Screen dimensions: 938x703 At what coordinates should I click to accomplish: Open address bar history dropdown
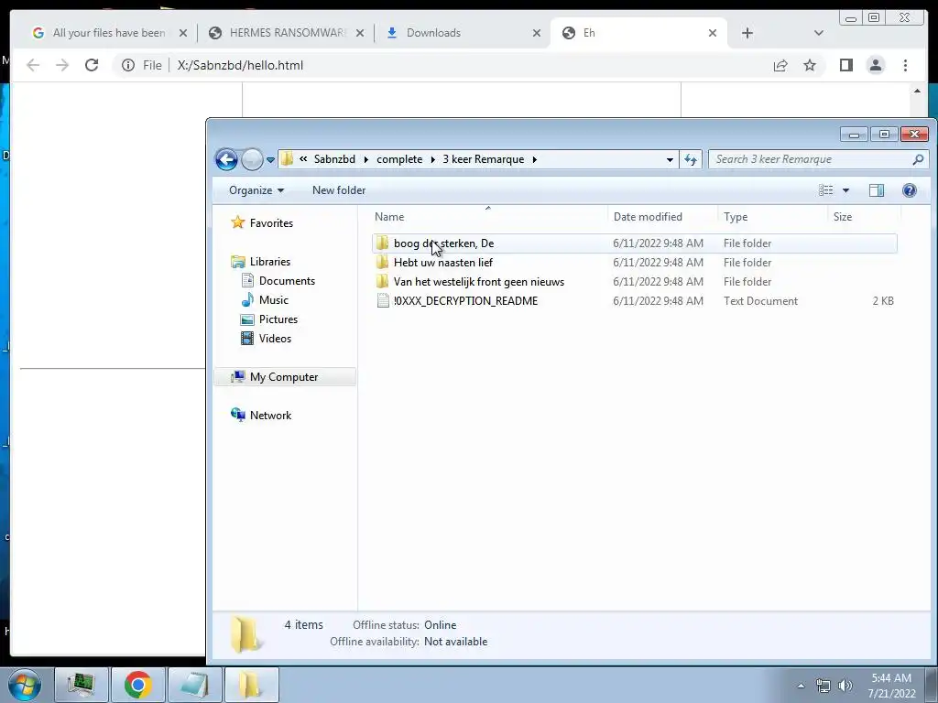(670, 159)
